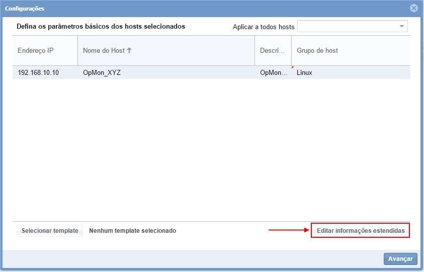Open Editar informações estendidas
This screenshot has height=272, width=424.
[x=360, y=230]
